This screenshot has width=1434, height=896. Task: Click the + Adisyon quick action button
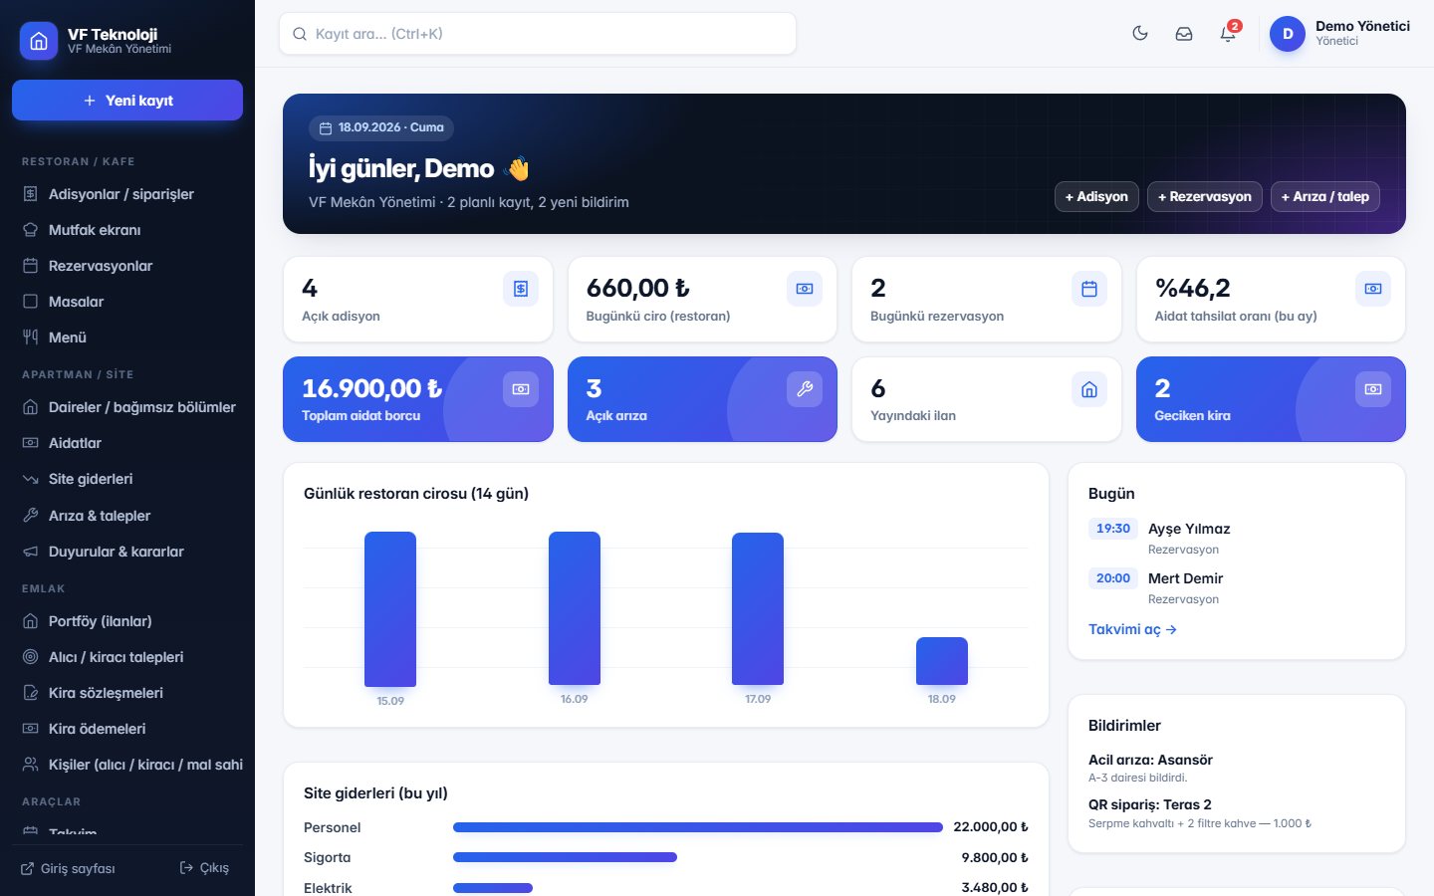[1096, 196]
